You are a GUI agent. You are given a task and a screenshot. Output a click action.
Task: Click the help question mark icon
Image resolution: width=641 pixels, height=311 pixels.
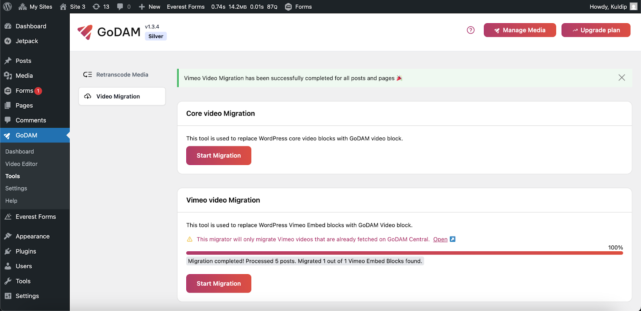click(x=471, y=30)
